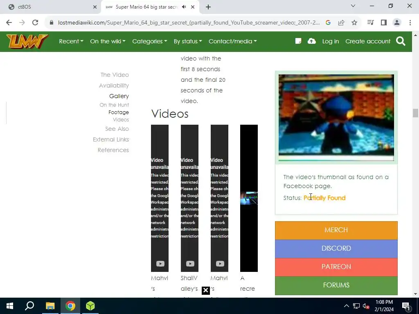The width and height of the screenshot is (419, 314).
Task: Share this page via share icon
Action: pos(341,23)
